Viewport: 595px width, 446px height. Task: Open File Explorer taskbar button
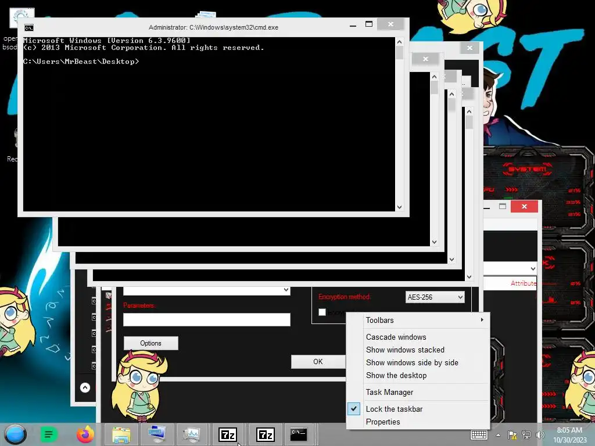(x=121, y=434)
